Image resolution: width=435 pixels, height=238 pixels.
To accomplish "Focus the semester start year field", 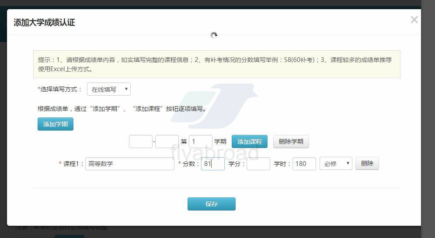I will click(141, 141).
